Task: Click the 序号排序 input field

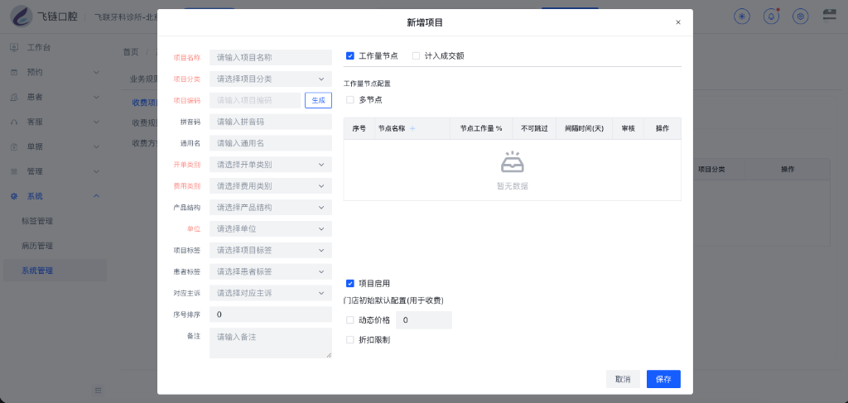Action: [271, 314]
